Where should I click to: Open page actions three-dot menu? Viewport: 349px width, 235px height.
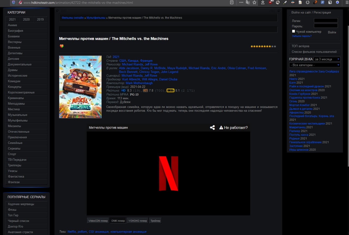pos(241,2)
